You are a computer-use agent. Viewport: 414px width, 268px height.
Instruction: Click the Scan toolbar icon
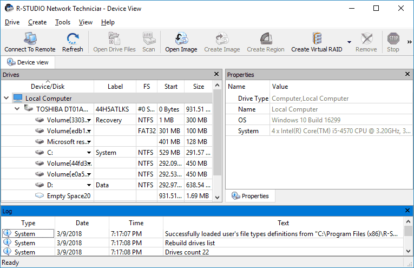click(149, 38)
